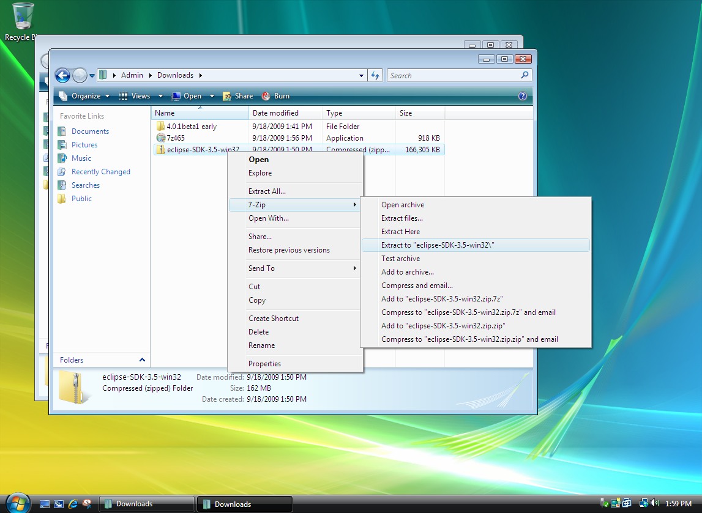The height and width of the screenshot is (513, 702).
Task: Click the search magnifier icon
Action: 525,75
